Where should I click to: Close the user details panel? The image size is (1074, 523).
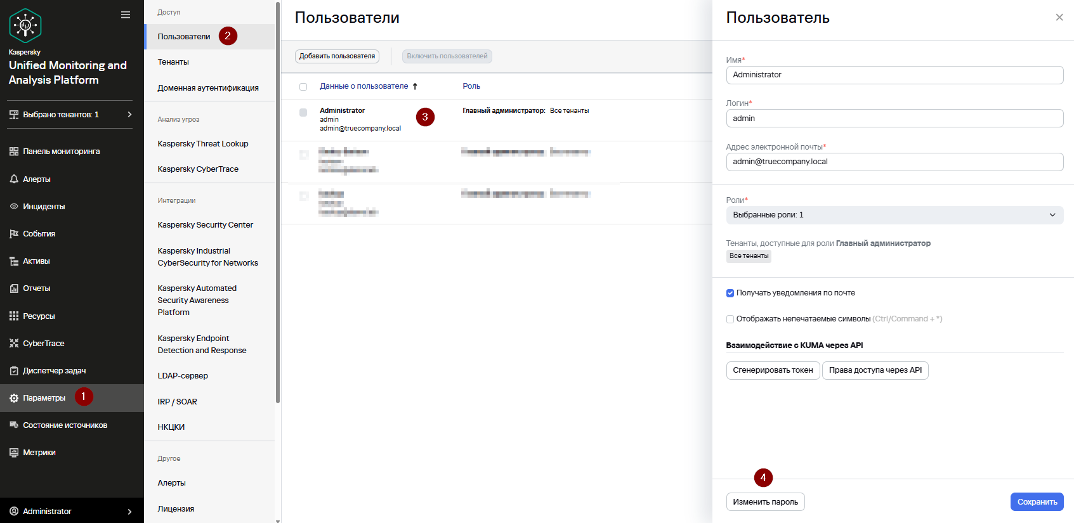pyautogui.click(x=1059, y=17)
